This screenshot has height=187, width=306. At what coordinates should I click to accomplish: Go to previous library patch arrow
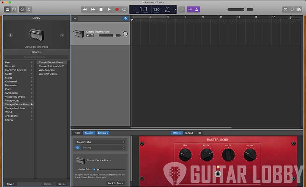(x=11, y=35)
